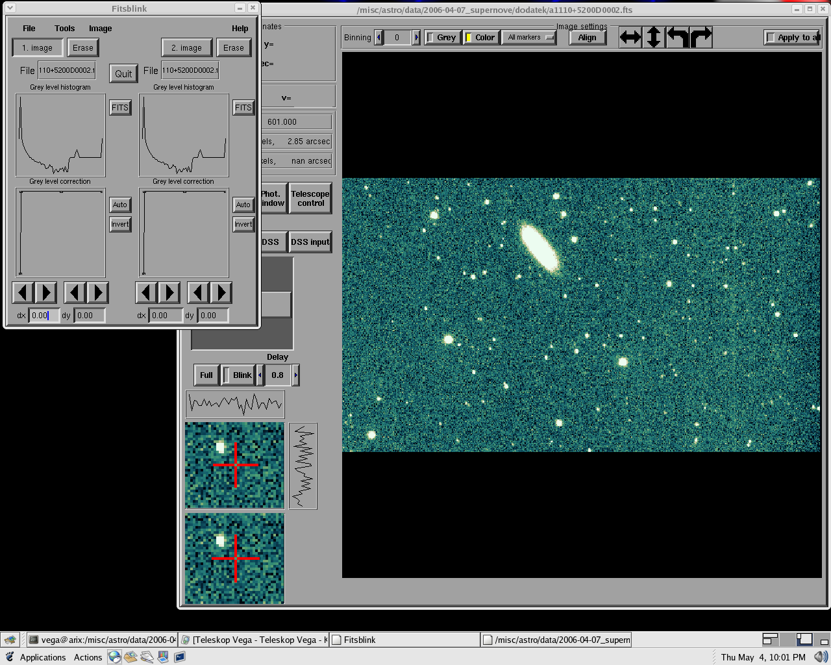
Task: Open FITS header for second image
Action: pos(243,108)
